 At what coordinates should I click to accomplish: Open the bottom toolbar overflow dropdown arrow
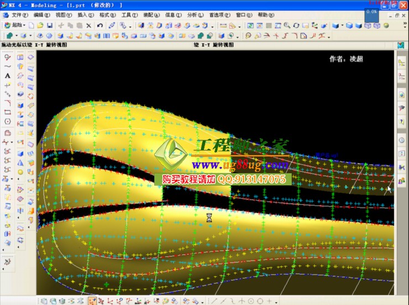(x=276, y=302)
